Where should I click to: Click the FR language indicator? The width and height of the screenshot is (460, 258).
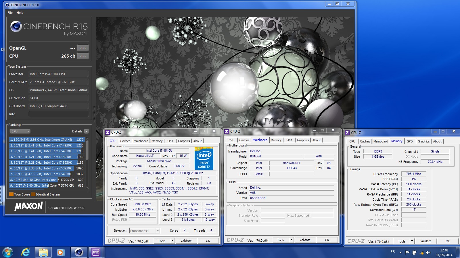pyautogui.click(x=393, y=252)
